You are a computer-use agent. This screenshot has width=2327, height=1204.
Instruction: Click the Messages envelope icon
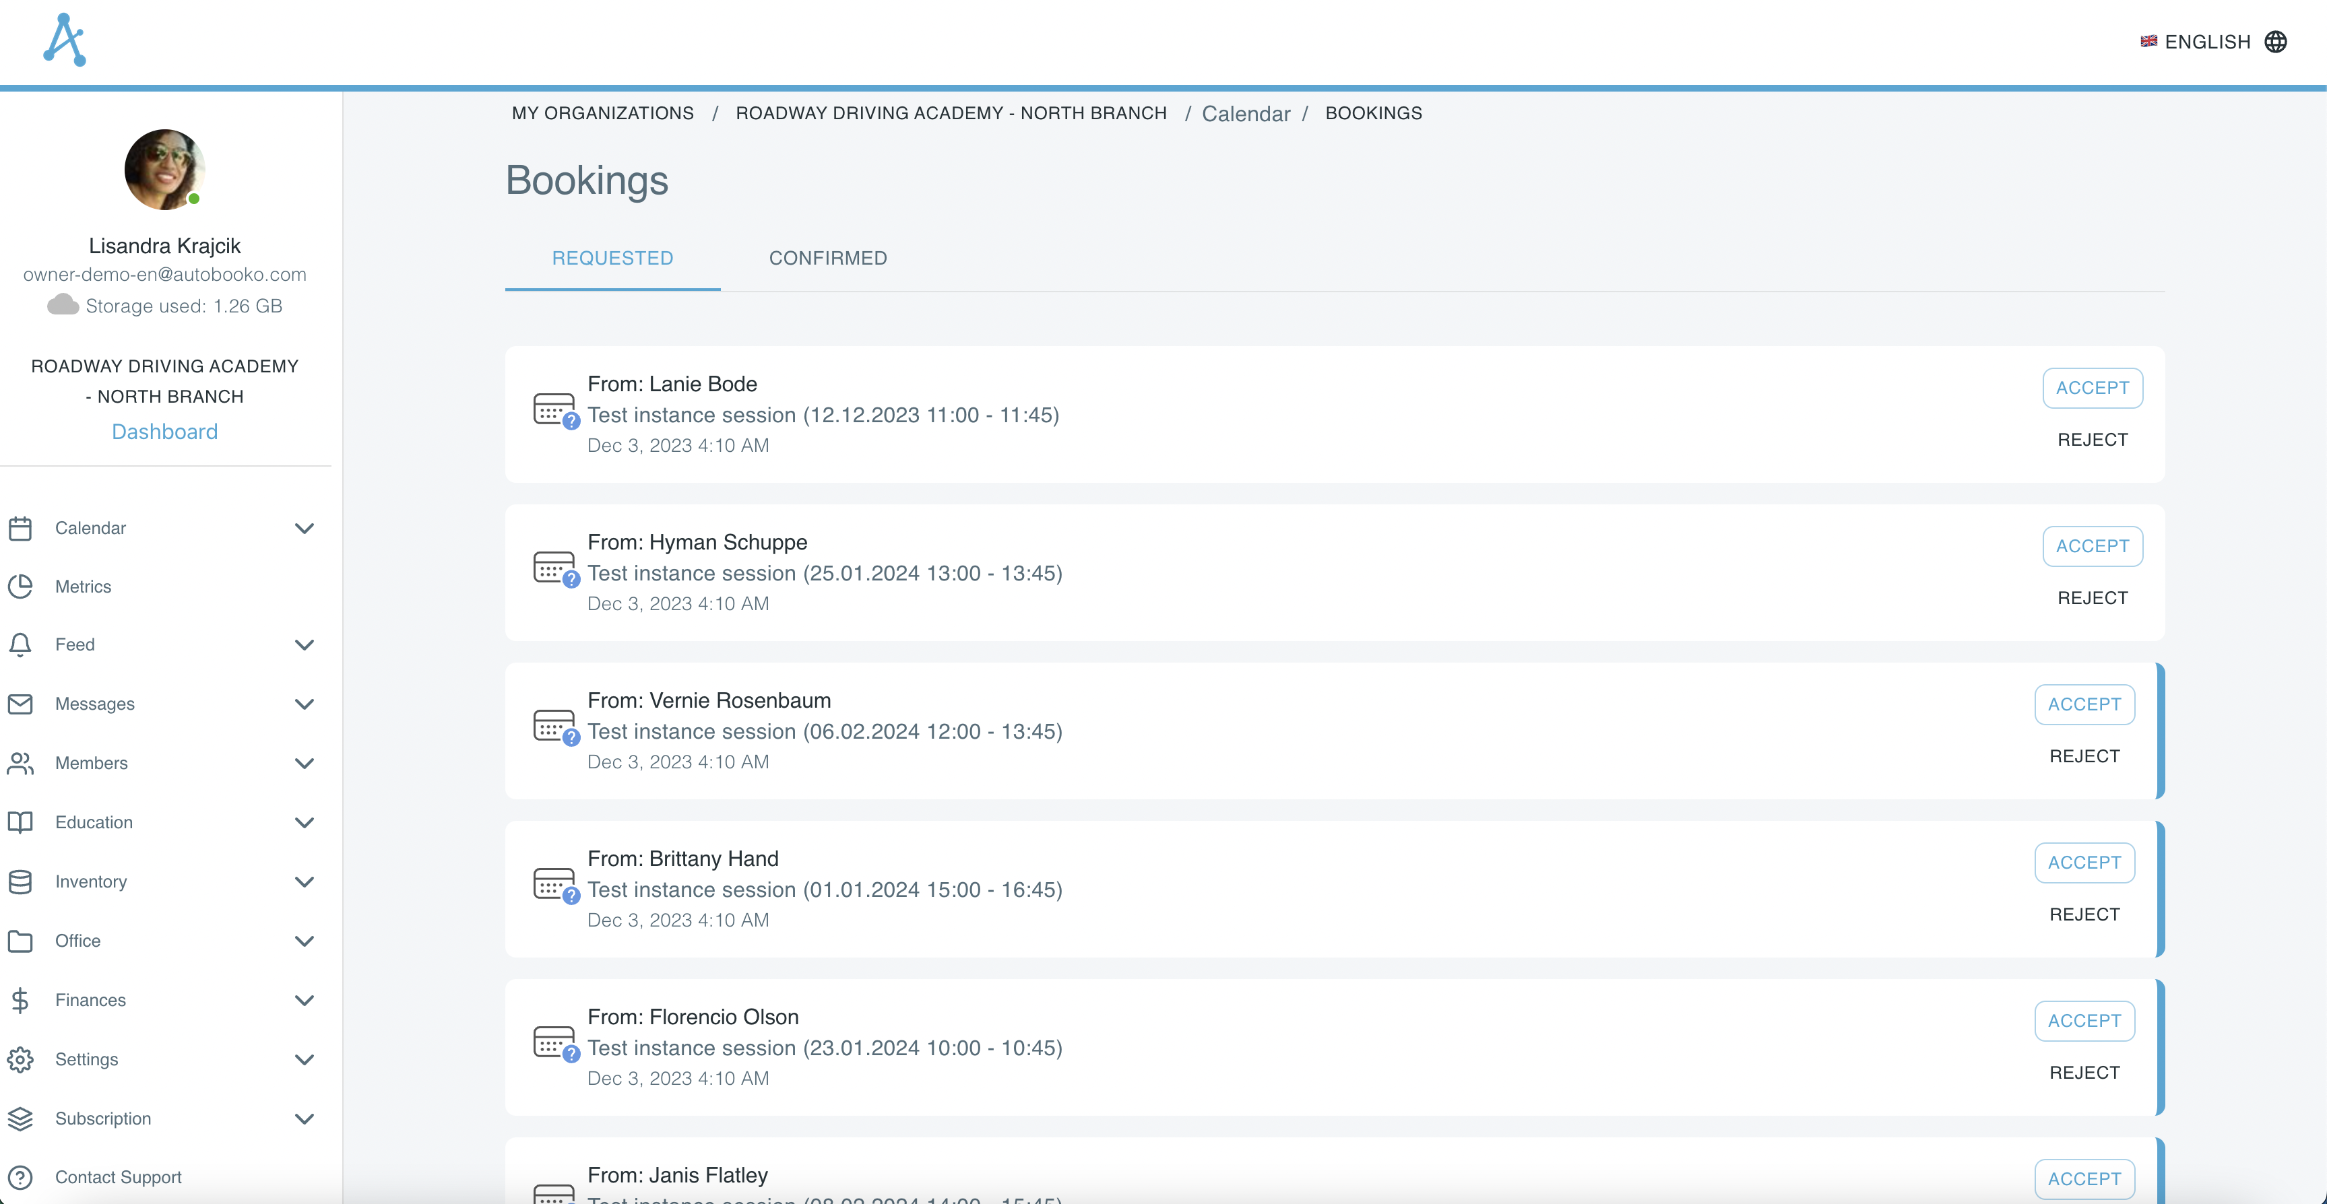pyautogui.click(x=21, y=704)
